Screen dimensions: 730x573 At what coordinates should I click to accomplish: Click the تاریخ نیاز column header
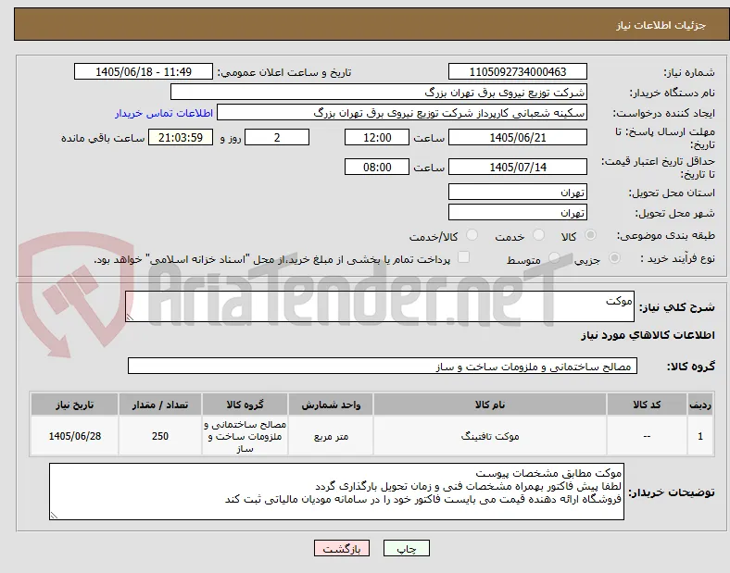coord(74,405)
